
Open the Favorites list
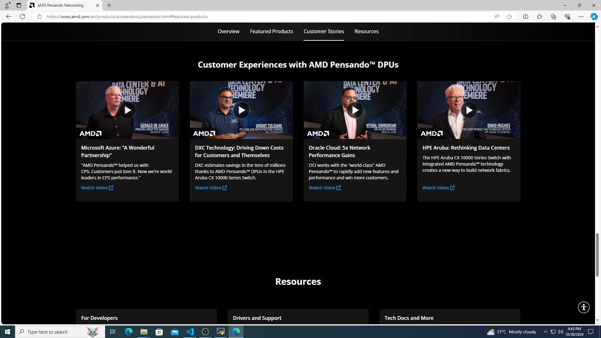(539, 17)
